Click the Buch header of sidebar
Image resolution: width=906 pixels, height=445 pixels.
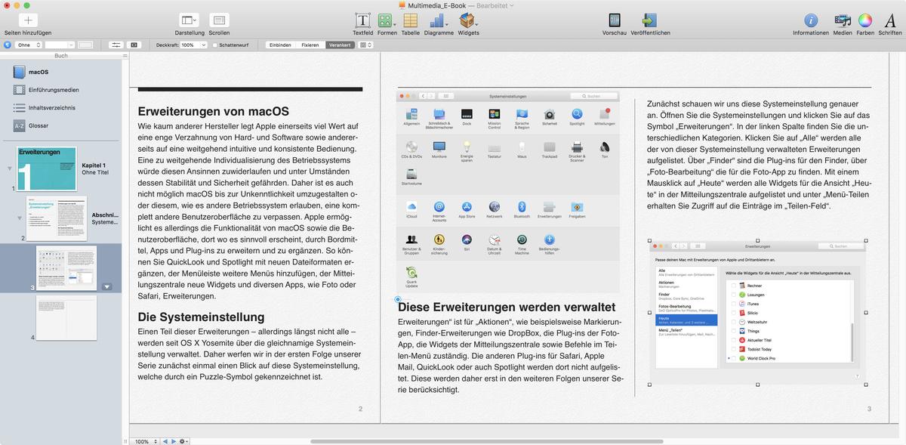coord(60,56)
